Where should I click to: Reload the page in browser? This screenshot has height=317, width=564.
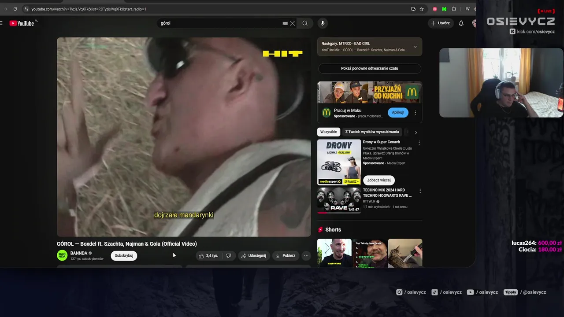[15, 9]
